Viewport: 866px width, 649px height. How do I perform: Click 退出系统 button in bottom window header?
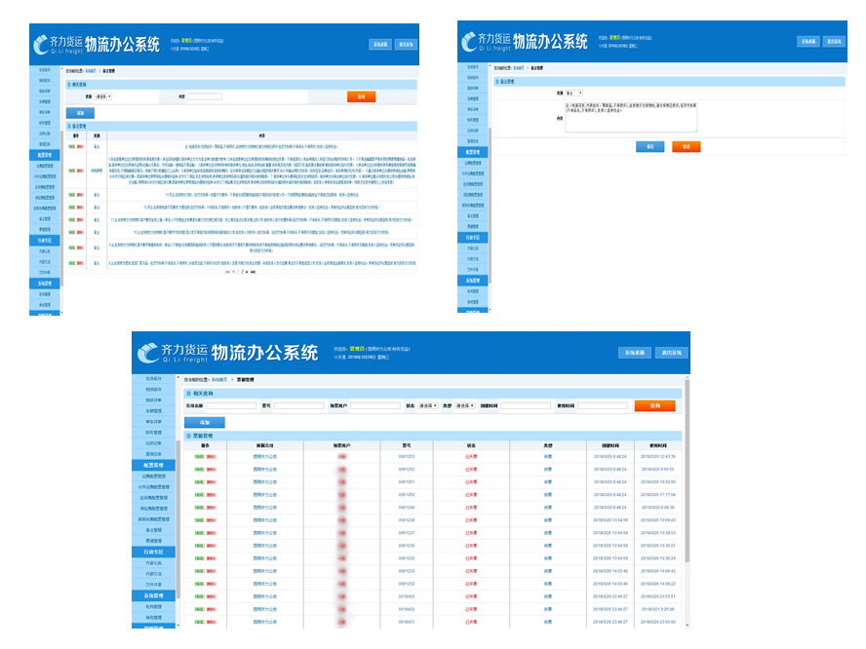point(669,352)
